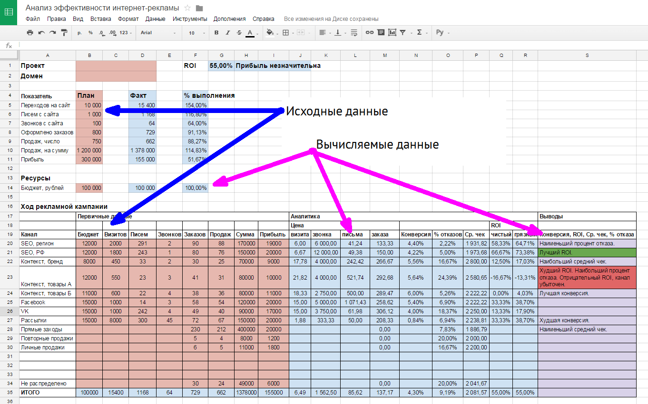The width and height of the screenshot is (648, 404).
Task: Click the insert link icon
Action: (x=369, y=33)
